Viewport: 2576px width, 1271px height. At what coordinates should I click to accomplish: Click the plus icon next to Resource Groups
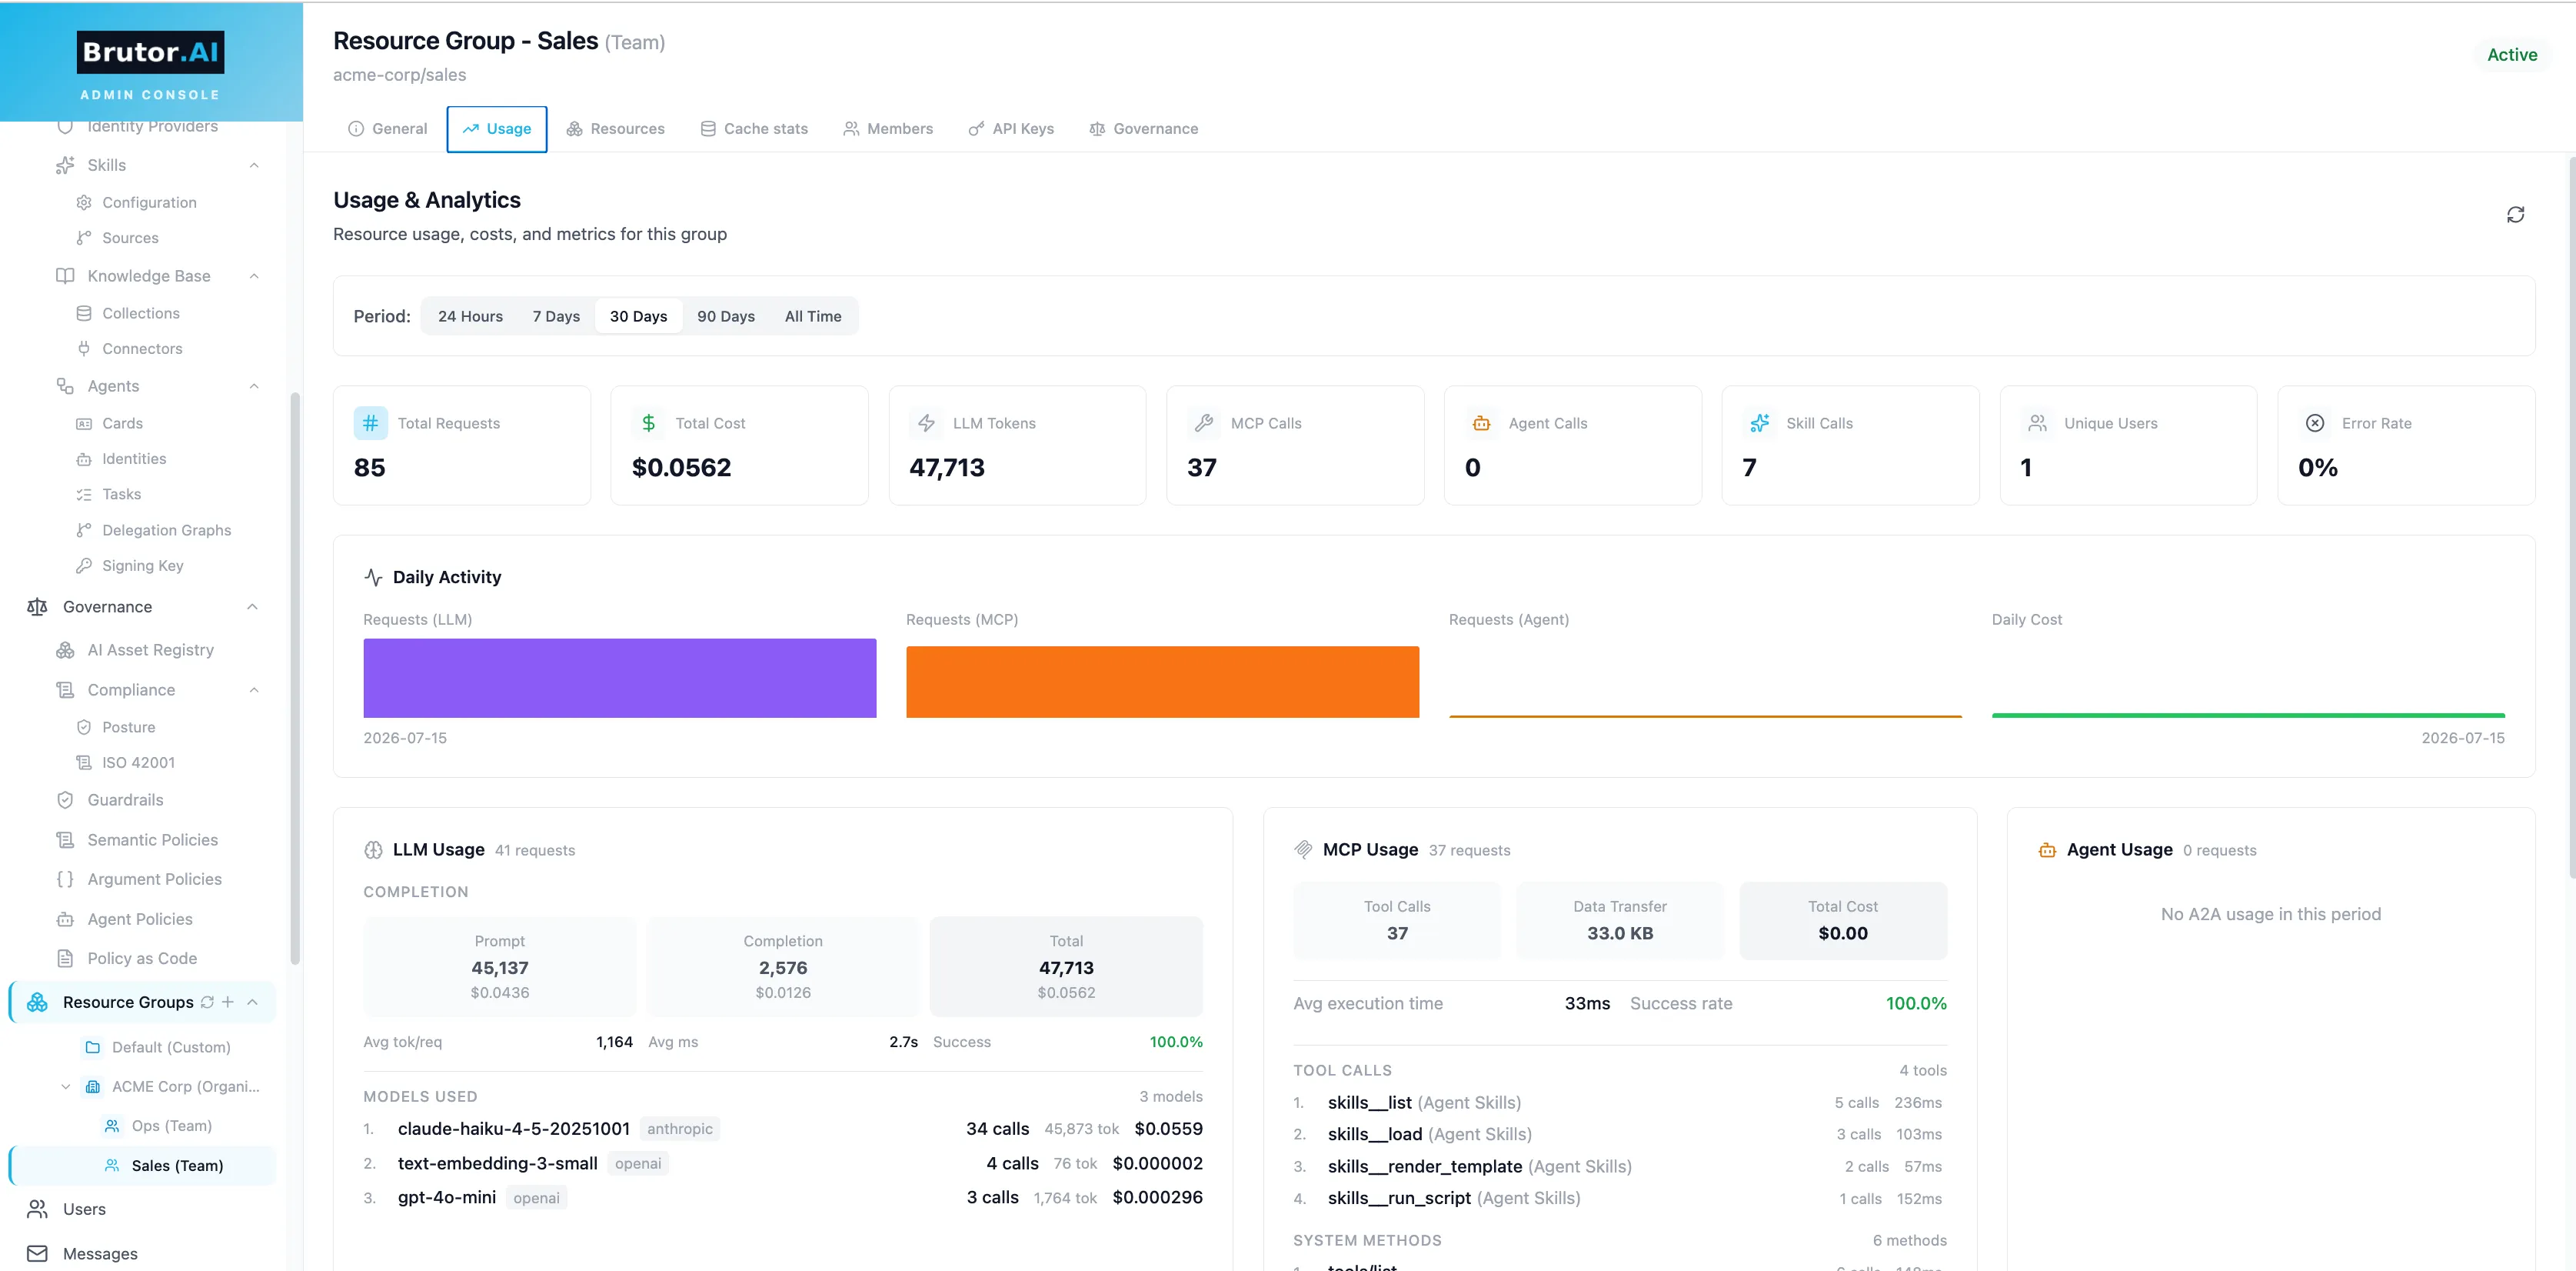[228, 1002]
